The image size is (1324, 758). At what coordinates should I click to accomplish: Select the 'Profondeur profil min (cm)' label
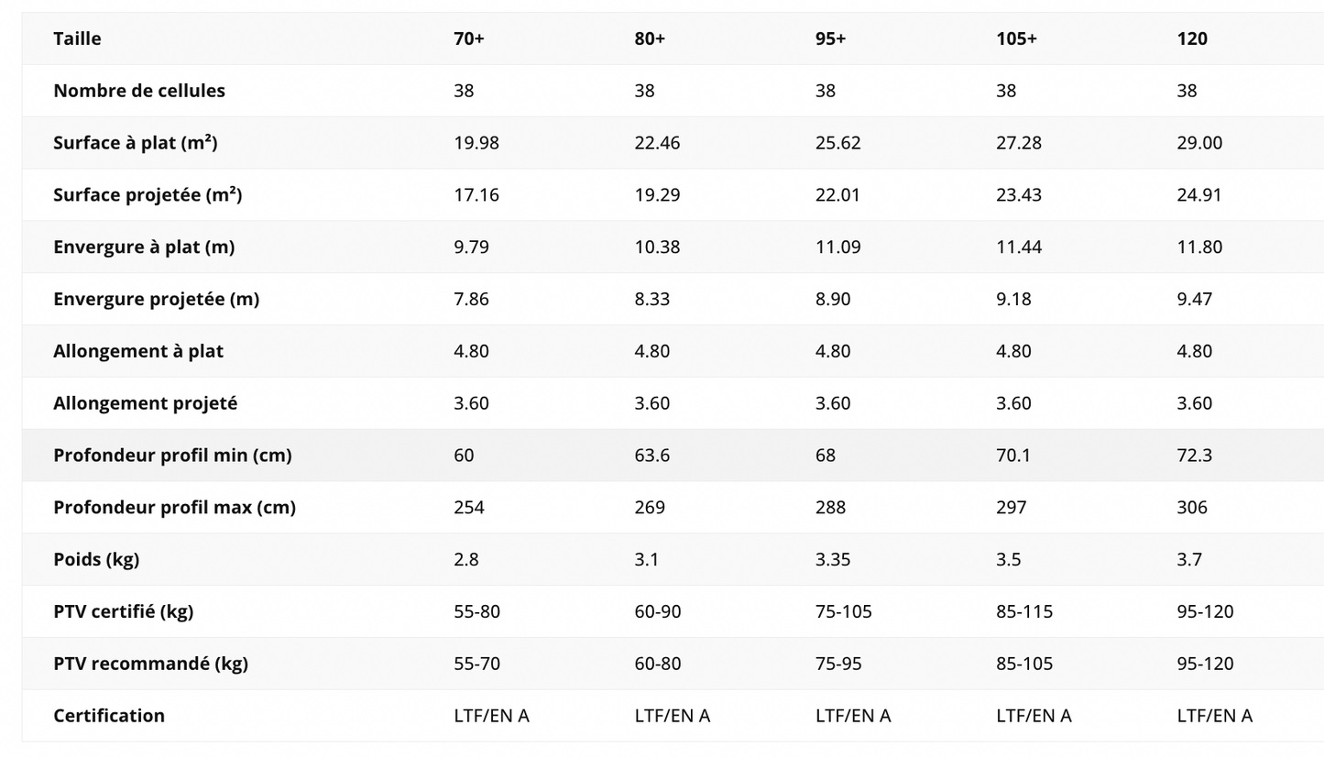(172, 456)
